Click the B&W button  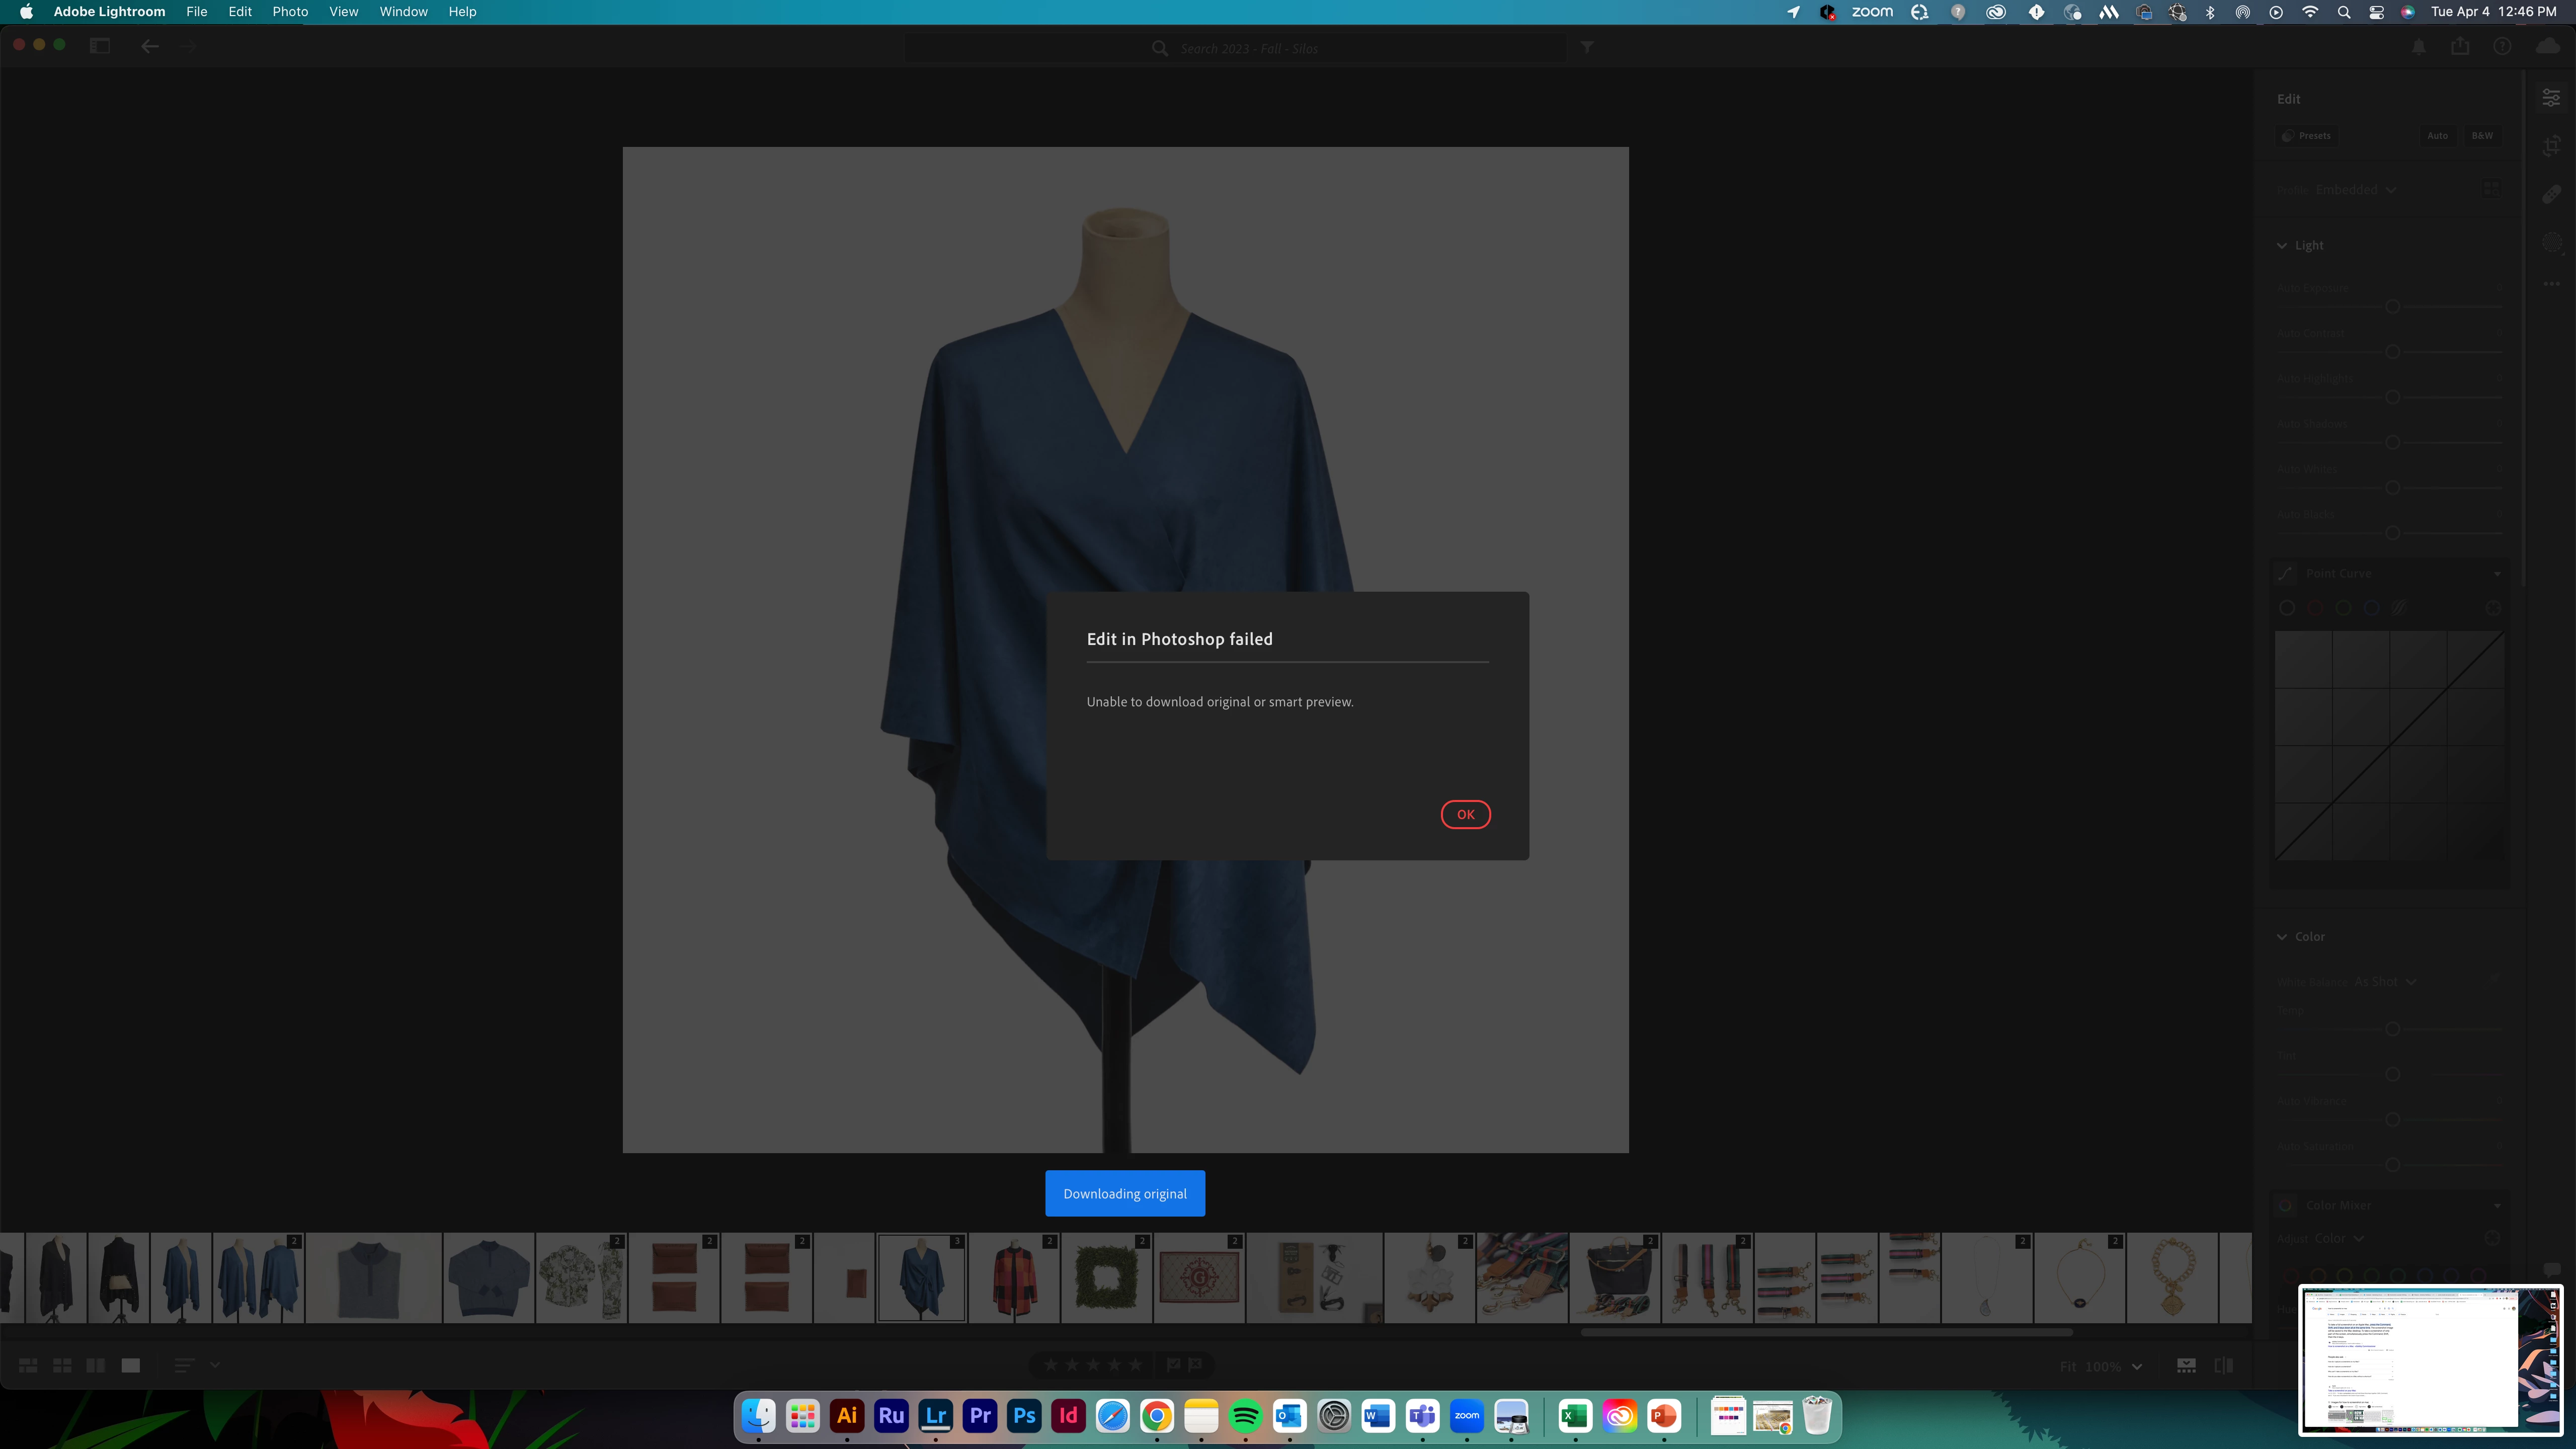click(x=2482, y=136)
